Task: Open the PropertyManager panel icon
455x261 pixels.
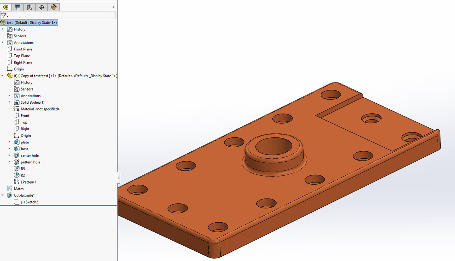Action: tap(17, 7)
